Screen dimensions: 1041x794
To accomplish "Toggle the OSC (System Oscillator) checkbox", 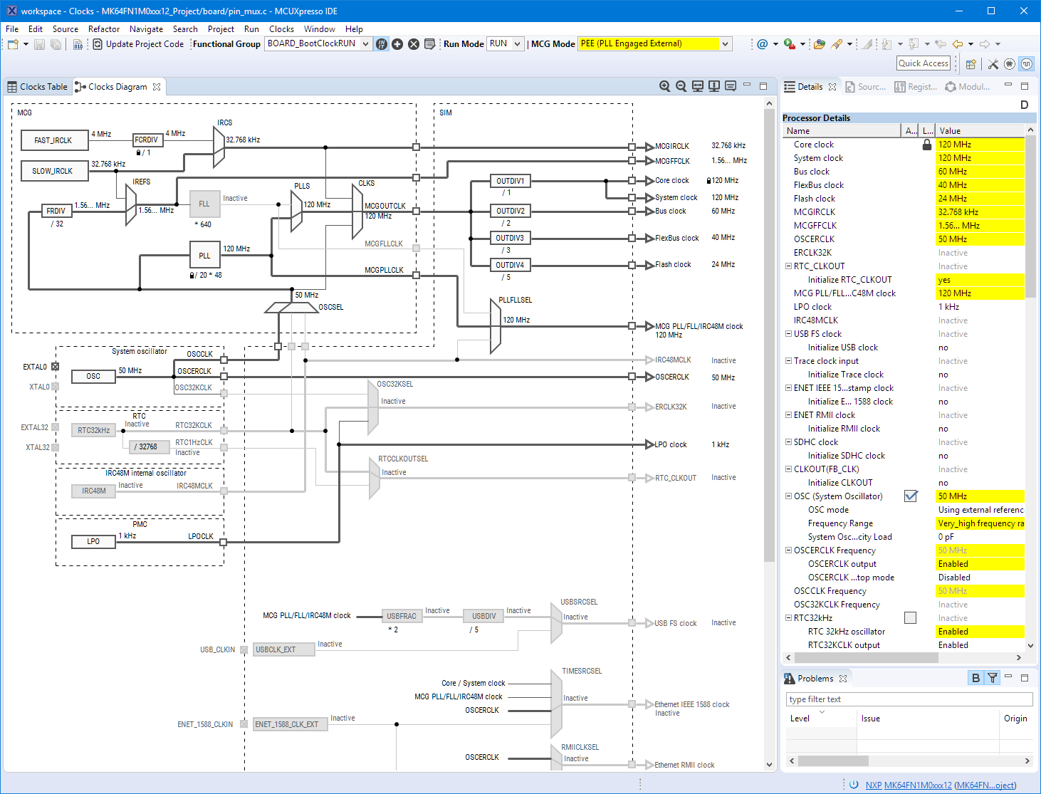I will pyautogui.click(x=910, y=496).
